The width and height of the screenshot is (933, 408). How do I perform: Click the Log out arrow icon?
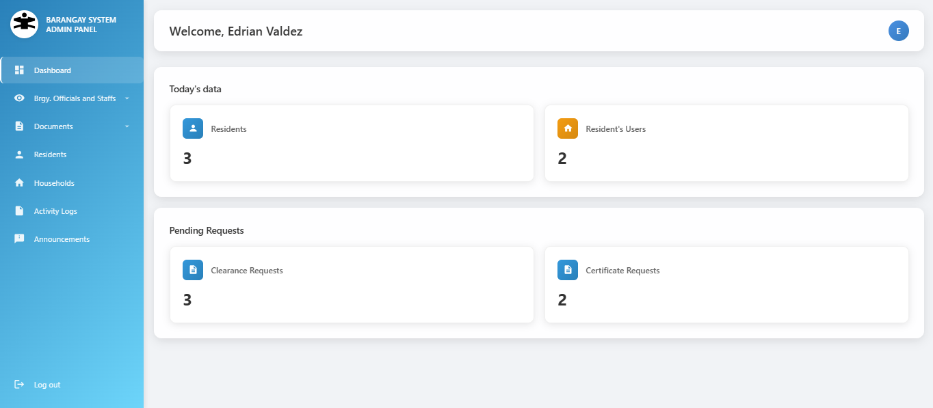19,385
